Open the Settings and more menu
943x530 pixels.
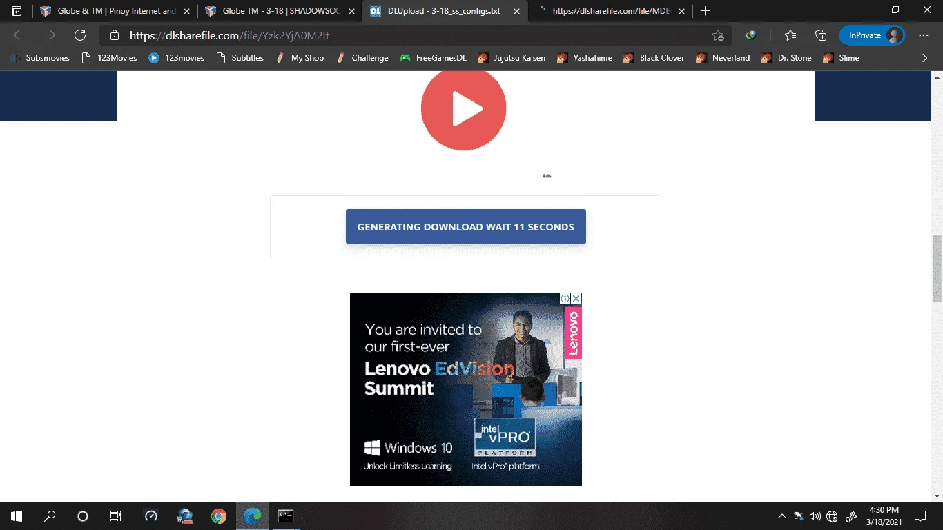pos(924,35)
